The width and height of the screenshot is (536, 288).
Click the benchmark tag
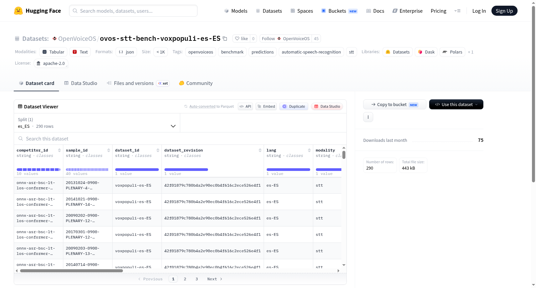tap(232, 52)
